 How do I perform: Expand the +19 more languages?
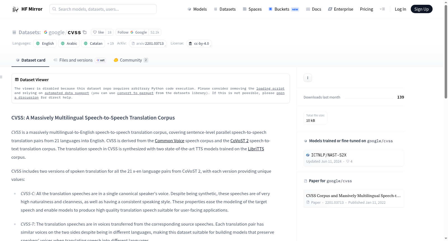(x=110, y=43)
